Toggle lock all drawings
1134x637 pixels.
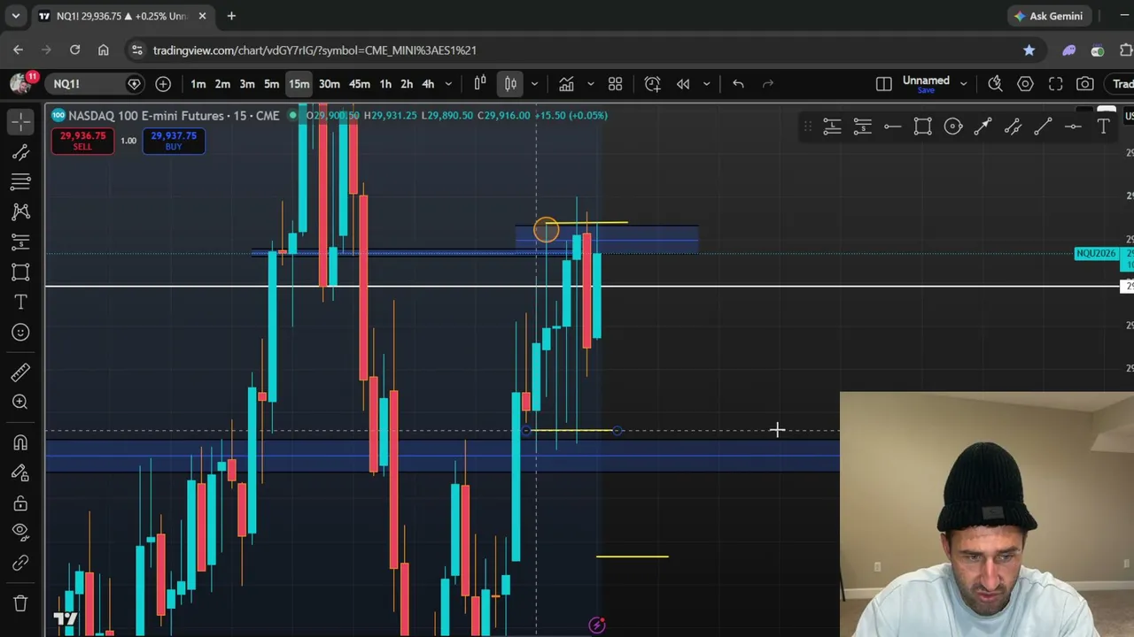coord(20,503)
